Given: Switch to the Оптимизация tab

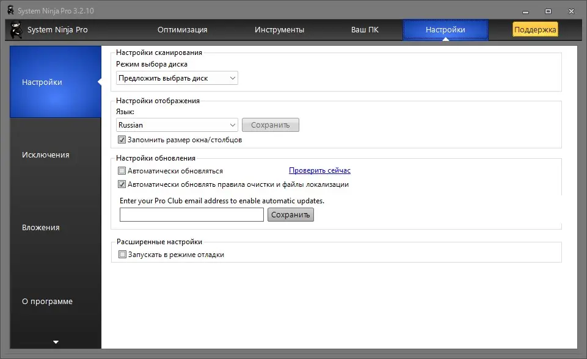Looking at the screenshot, I should (x=183, y=29).
